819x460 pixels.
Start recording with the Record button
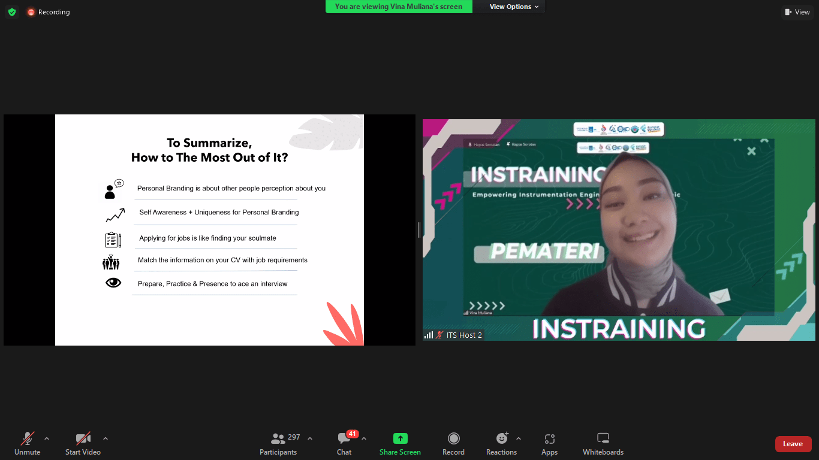pyautogui.click(x=453, y=444)
